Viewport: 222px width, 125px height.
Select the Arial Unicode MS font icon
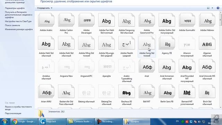[x=207, y=66]
